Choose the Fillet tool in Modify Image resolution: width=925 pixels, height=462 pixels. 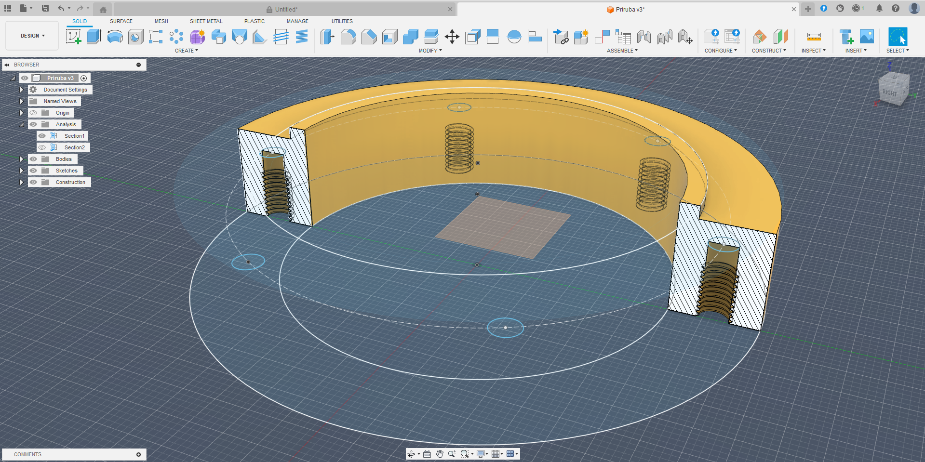click(348, 37)
